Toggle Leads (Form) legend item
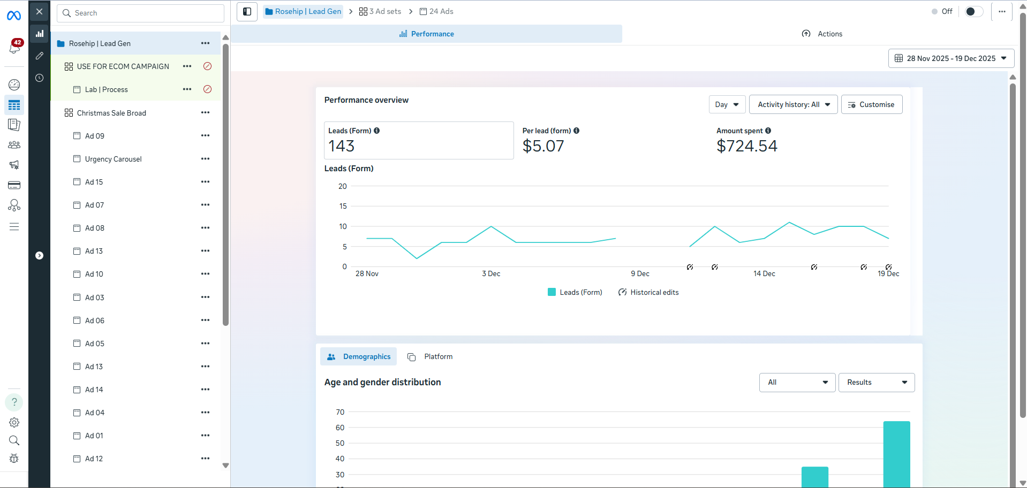Screen dimensions: 1027x488 pos(575,292)
